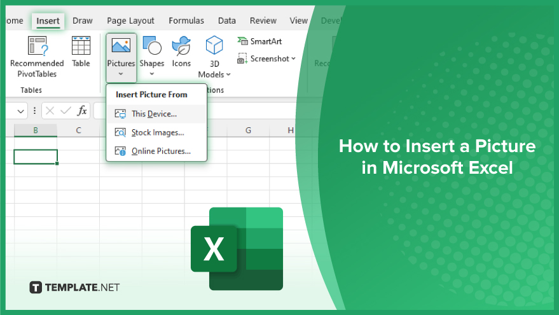Click the Insert Function fx icon
559x315 pixels.
[82, 111]
